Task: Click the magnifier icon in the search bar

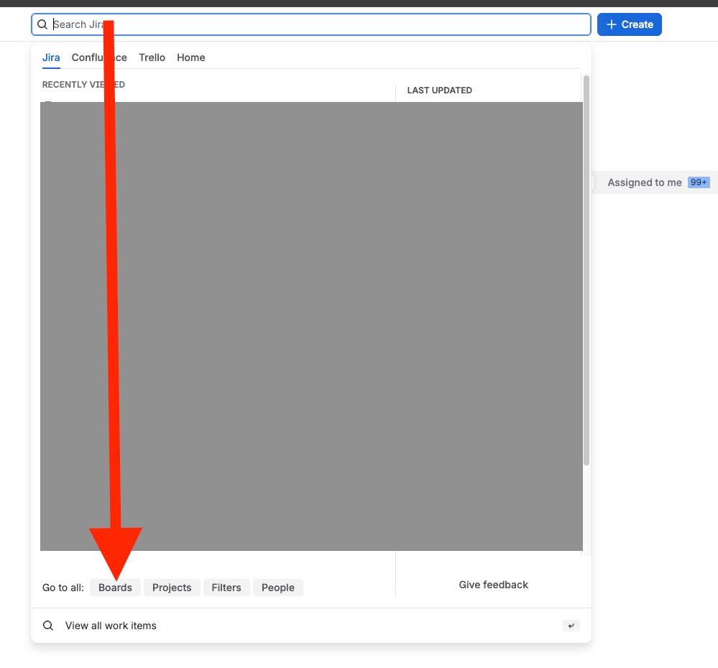Action: [x=42, y=24]
